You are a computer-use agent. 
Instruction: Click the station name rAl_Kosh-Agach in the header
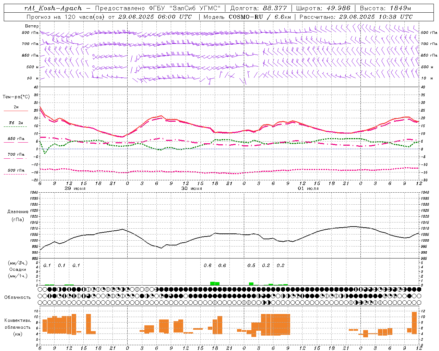click(x=54, y=8)
